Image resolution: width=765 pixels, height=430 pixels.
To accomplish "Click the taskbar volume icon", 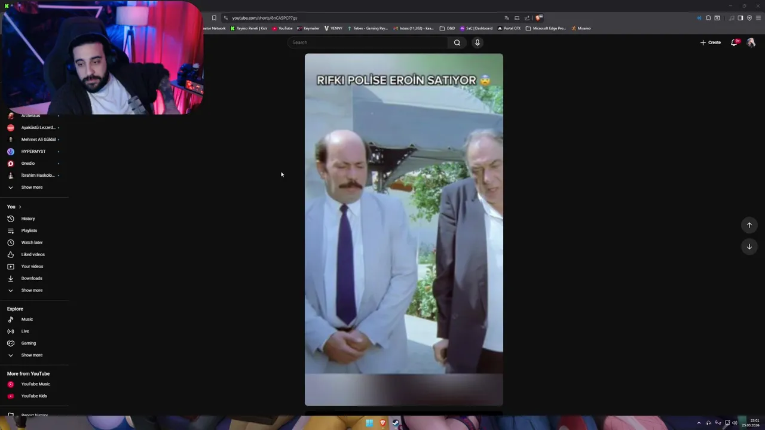I will coord(735,423).
